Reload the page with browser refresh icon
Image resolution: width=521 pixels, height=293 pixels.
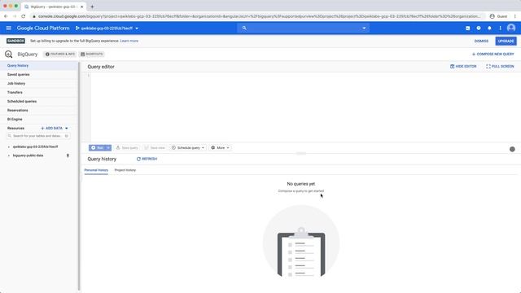click(x=24, y=16)
